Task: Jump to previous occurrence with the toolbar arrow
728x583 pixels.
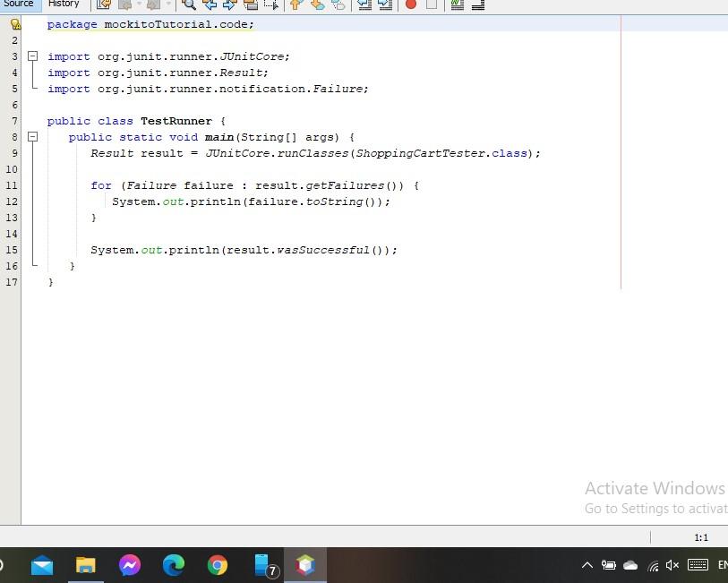Action: pyautogui.click(x=212, y=5)
